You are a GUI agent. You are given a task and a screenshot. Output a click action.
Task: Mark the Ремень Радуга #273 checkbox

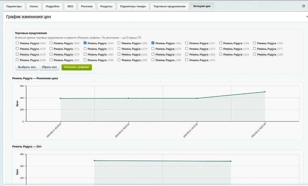click(x=119, y=48)
